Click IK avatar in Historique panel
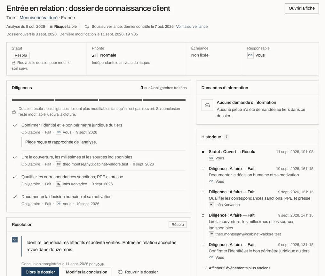 [x=211, y=205]
